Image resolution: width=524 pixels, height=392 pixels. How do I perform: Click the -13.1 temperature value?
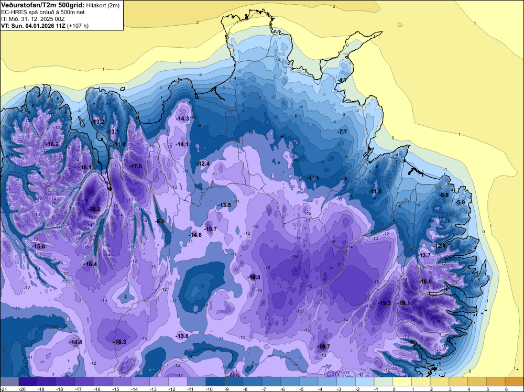coord(113,132)
